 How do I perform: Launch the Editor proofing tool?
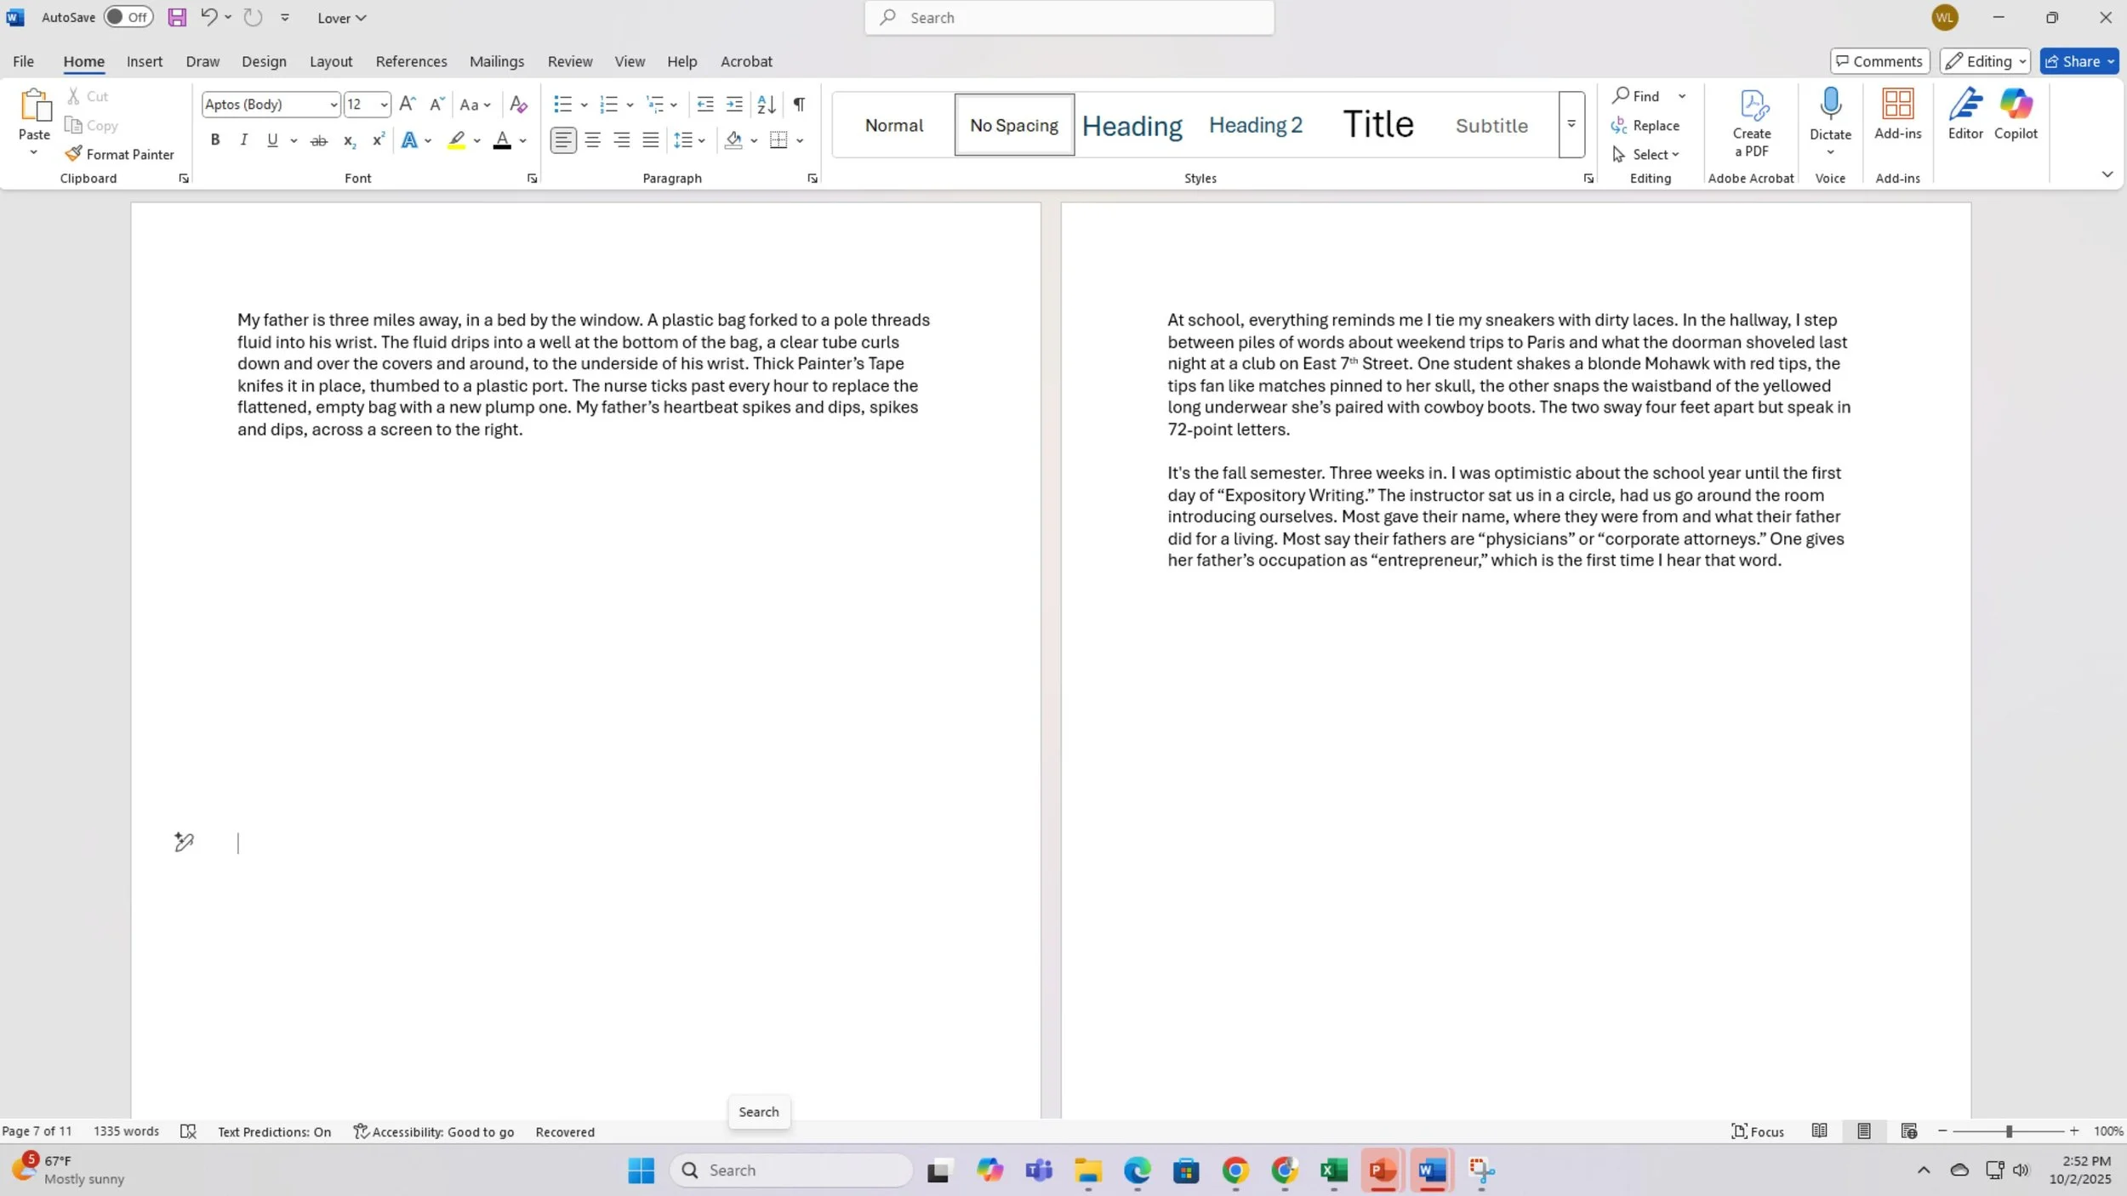(x=1965, y=114)
